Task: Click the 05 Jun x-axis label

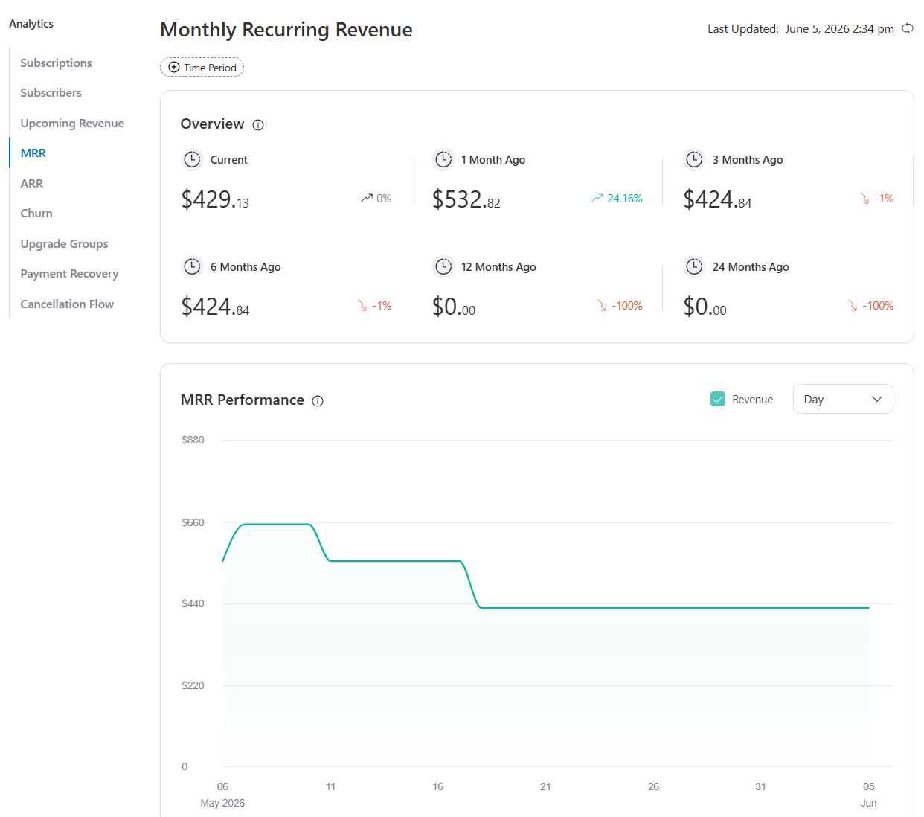Action: pyautogui.click(x=869, y=795)
